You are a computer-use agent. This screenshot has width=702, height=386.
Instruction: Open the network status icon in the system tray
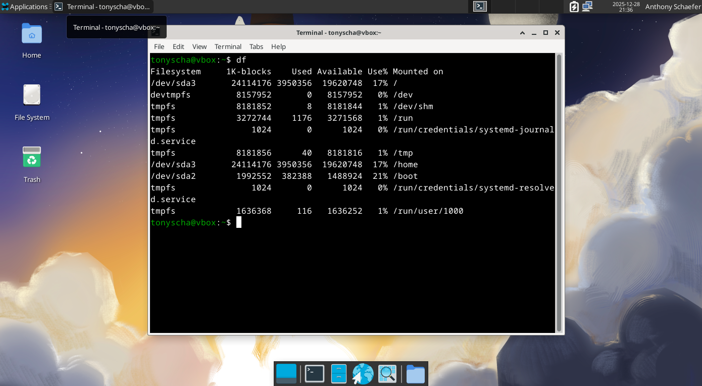coord(586,7)
